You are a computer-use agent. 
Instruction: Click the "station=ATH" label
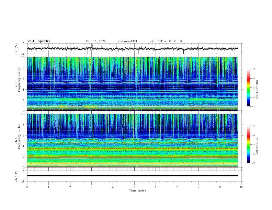point(127,41)
